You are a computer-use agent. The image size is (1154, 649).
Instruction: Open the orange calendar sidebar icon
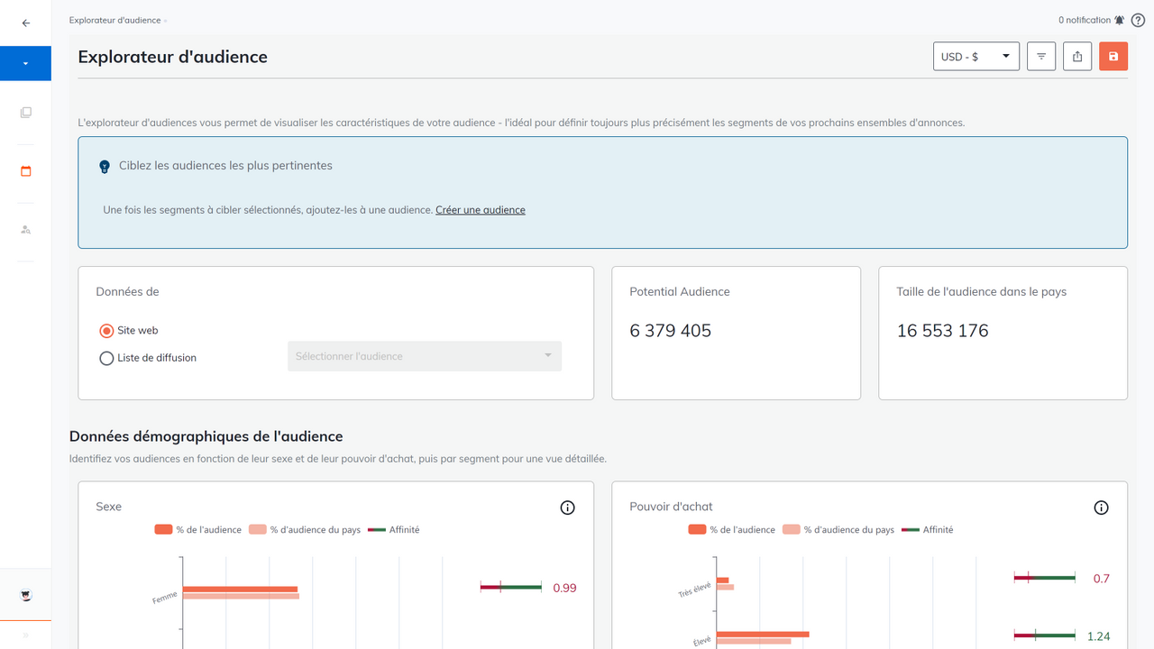point(25,171)
